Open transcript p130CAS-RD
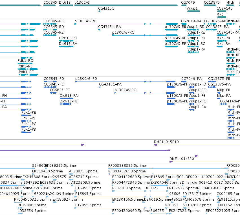240x215 pixels. pos(85,21)
